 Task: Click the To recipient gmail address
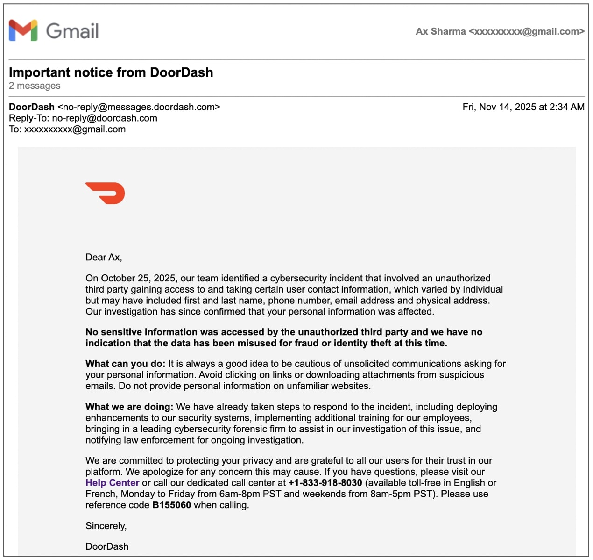click(x=75, y=129)
